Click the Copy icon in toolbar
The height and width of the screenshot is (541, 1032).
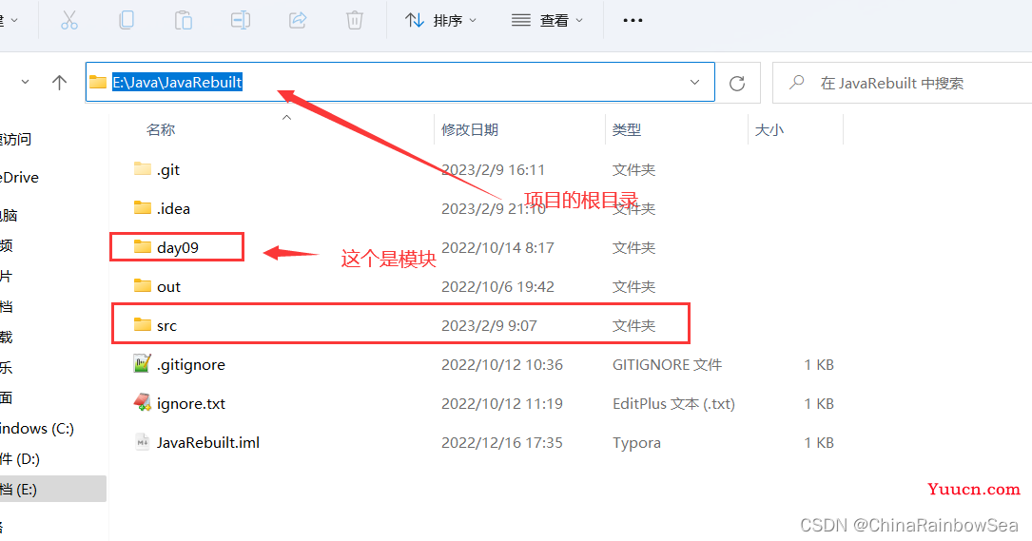click(127, 20)
